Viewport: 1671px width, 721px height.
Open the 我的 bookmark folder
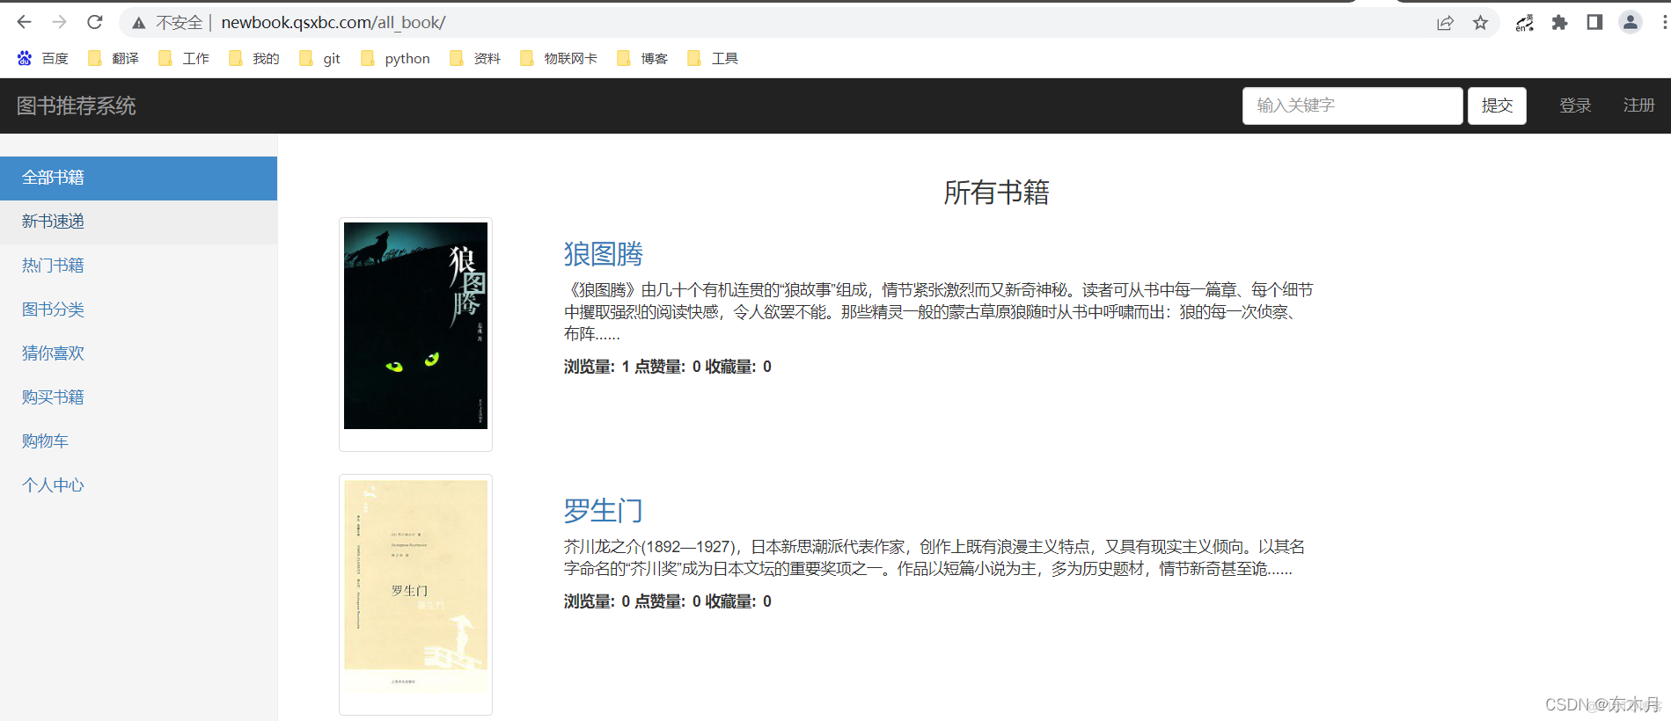coord(253,58)
